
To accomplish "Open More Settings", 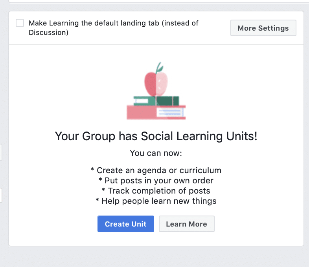I will point(263,28).
